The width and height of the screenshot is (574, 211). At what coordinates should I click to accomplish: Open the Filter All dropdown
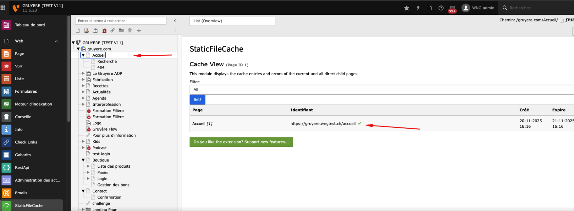(382, 90)
